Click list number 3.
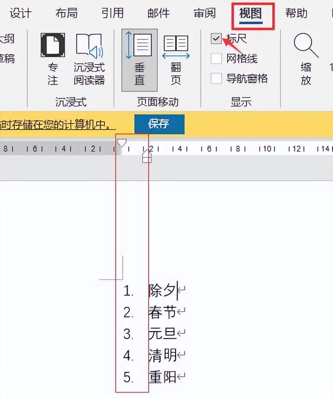This screenshot has width=333, height=398. (128, 334)
